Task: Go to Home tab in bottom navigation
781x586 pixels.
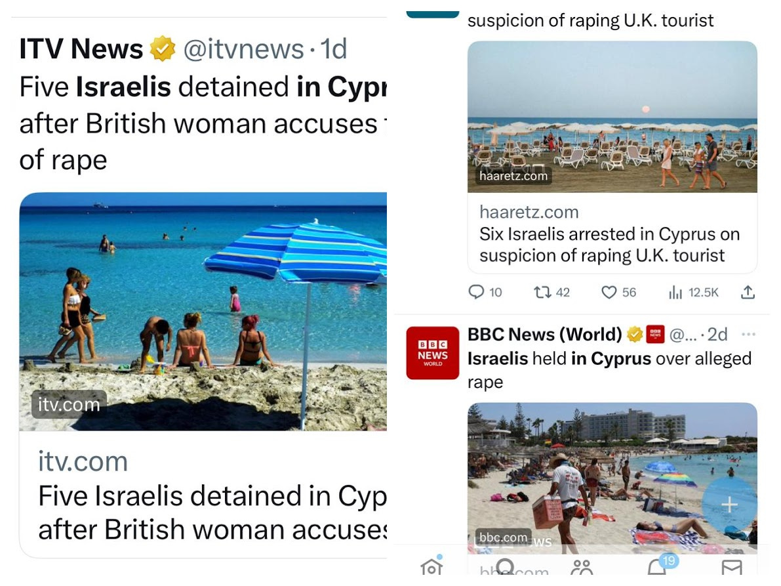Action: [x=431, y=566]
